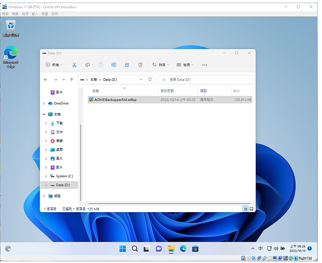Screen dimensions: 322x263
Task: Click Data (D:) in the address breadcrumb
Action: (x=110, y=80)
